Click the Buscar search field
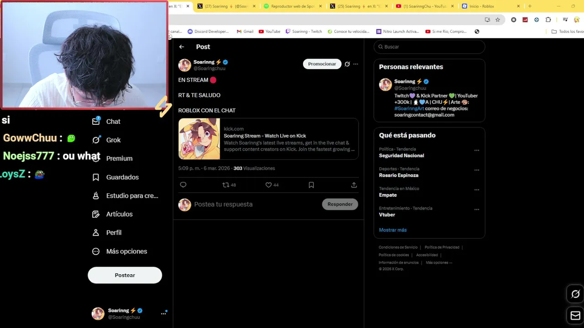Screen dimensions: 584x328 429,47
